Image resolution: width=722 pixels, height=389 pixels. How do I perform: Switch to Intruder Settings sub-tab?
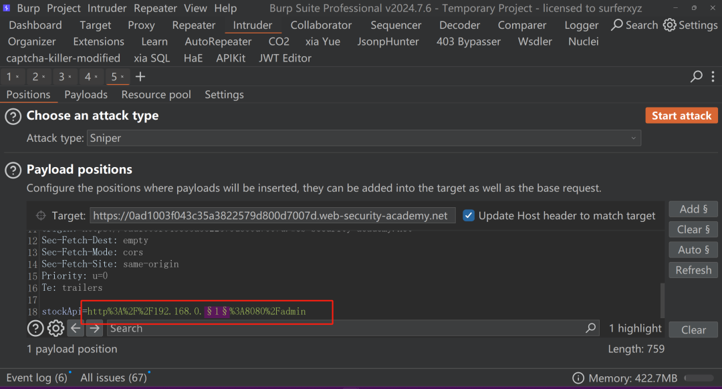click(x=224, y=95)
